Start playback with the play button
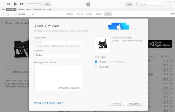 15,4
